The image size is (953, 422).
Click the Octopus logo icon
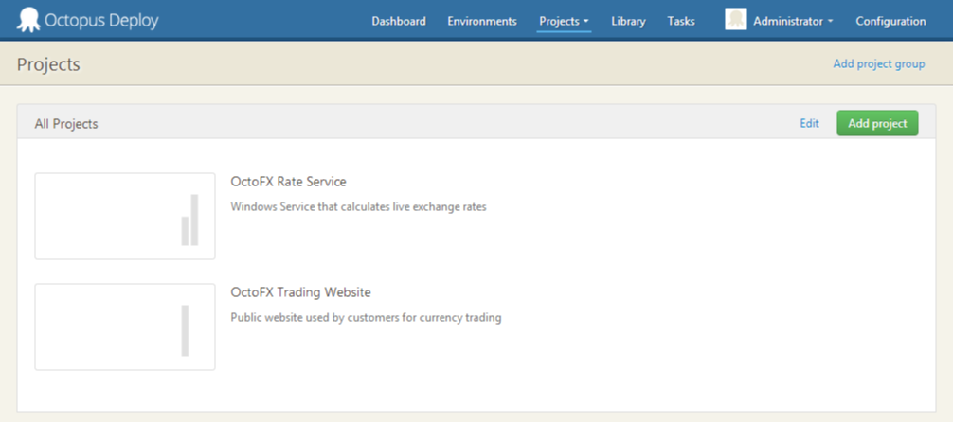click(29, 20)
